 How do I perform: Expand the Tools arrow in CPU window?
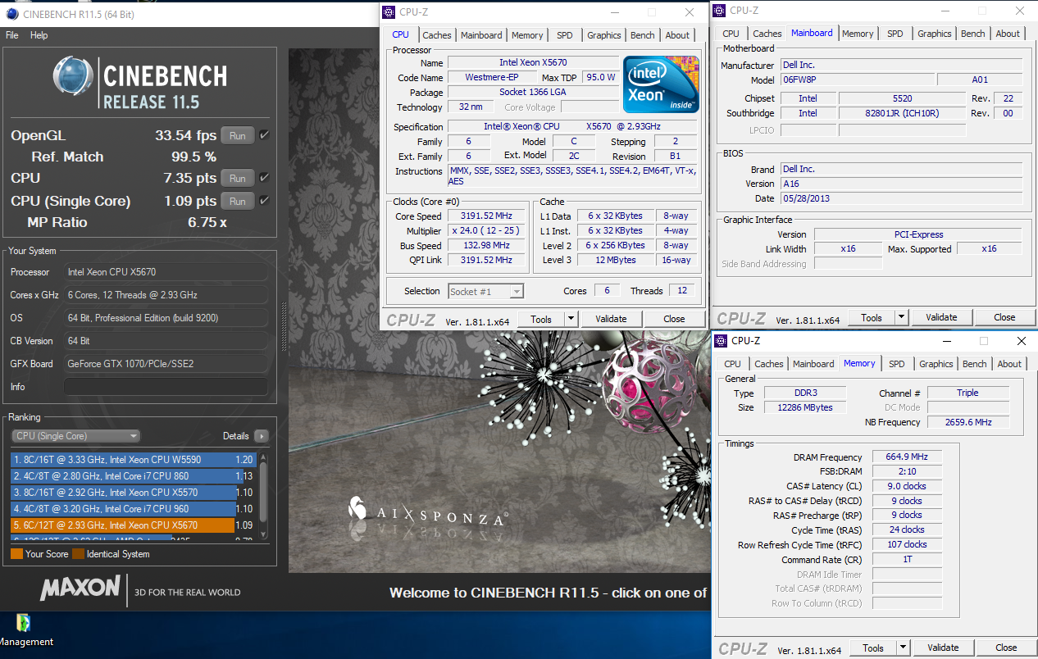[x=571, y=319]
